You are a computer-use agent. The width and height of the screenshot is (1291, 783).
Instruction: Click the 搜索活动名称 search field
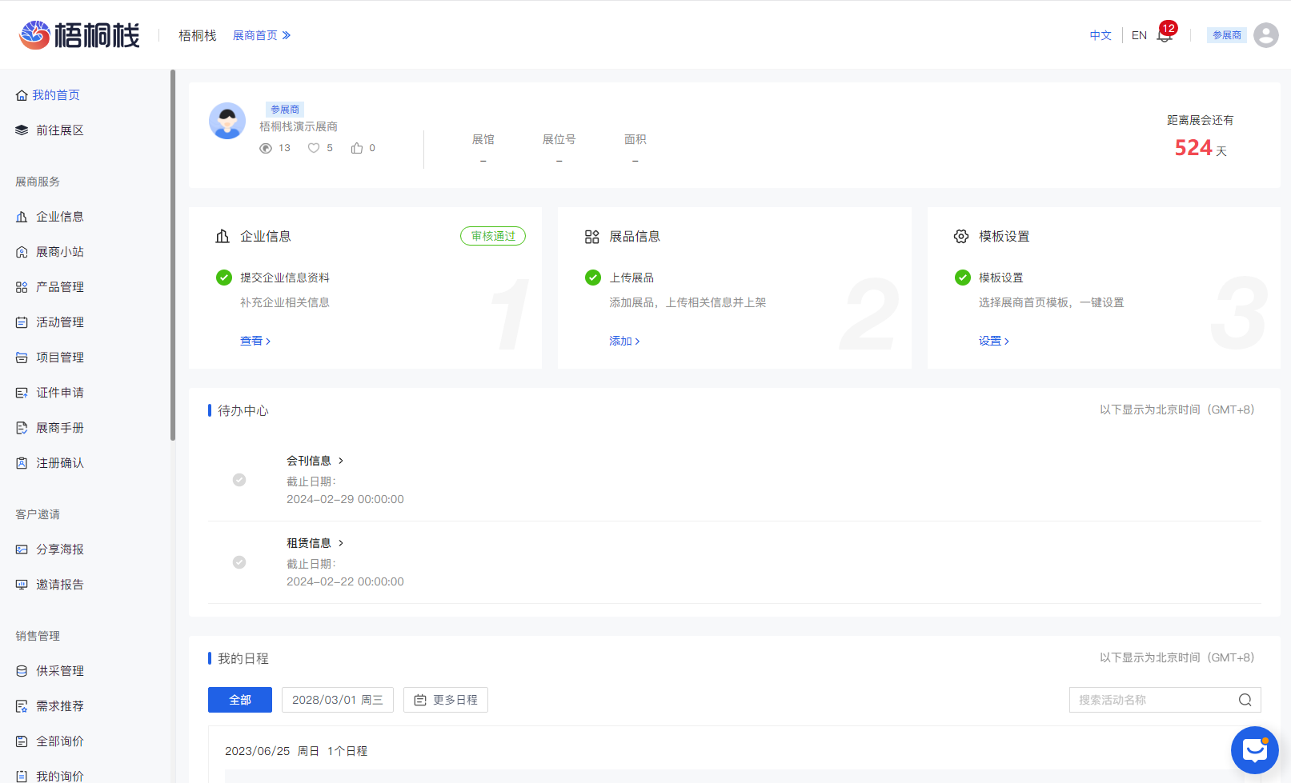(1153, 699)
